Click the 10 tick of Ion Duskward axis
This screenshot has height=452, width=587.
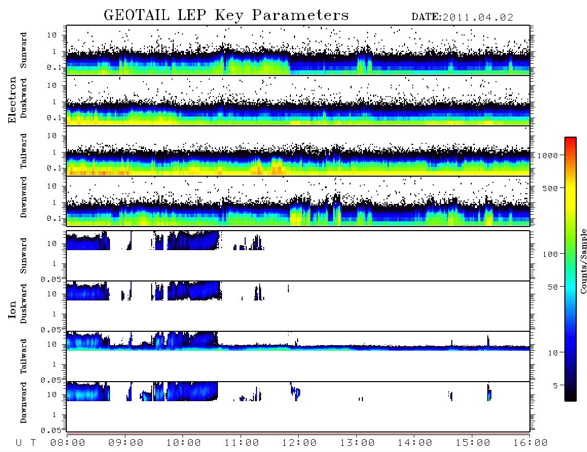point(52,294)
